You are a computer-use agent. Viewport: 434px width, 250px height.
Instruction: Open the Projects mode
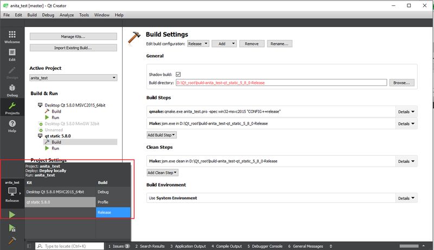point(12,108)
